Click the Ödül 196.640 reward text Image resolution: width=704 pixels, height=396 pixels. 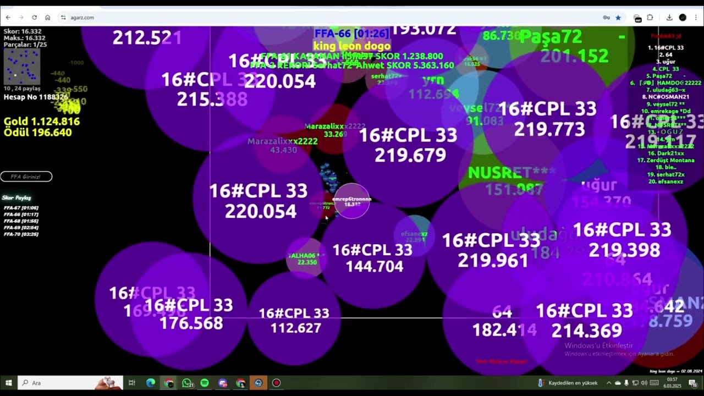(x=37, y=133)
